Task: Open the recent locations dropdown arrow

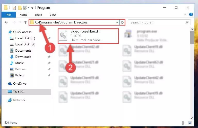Action: tap(20, 22)
